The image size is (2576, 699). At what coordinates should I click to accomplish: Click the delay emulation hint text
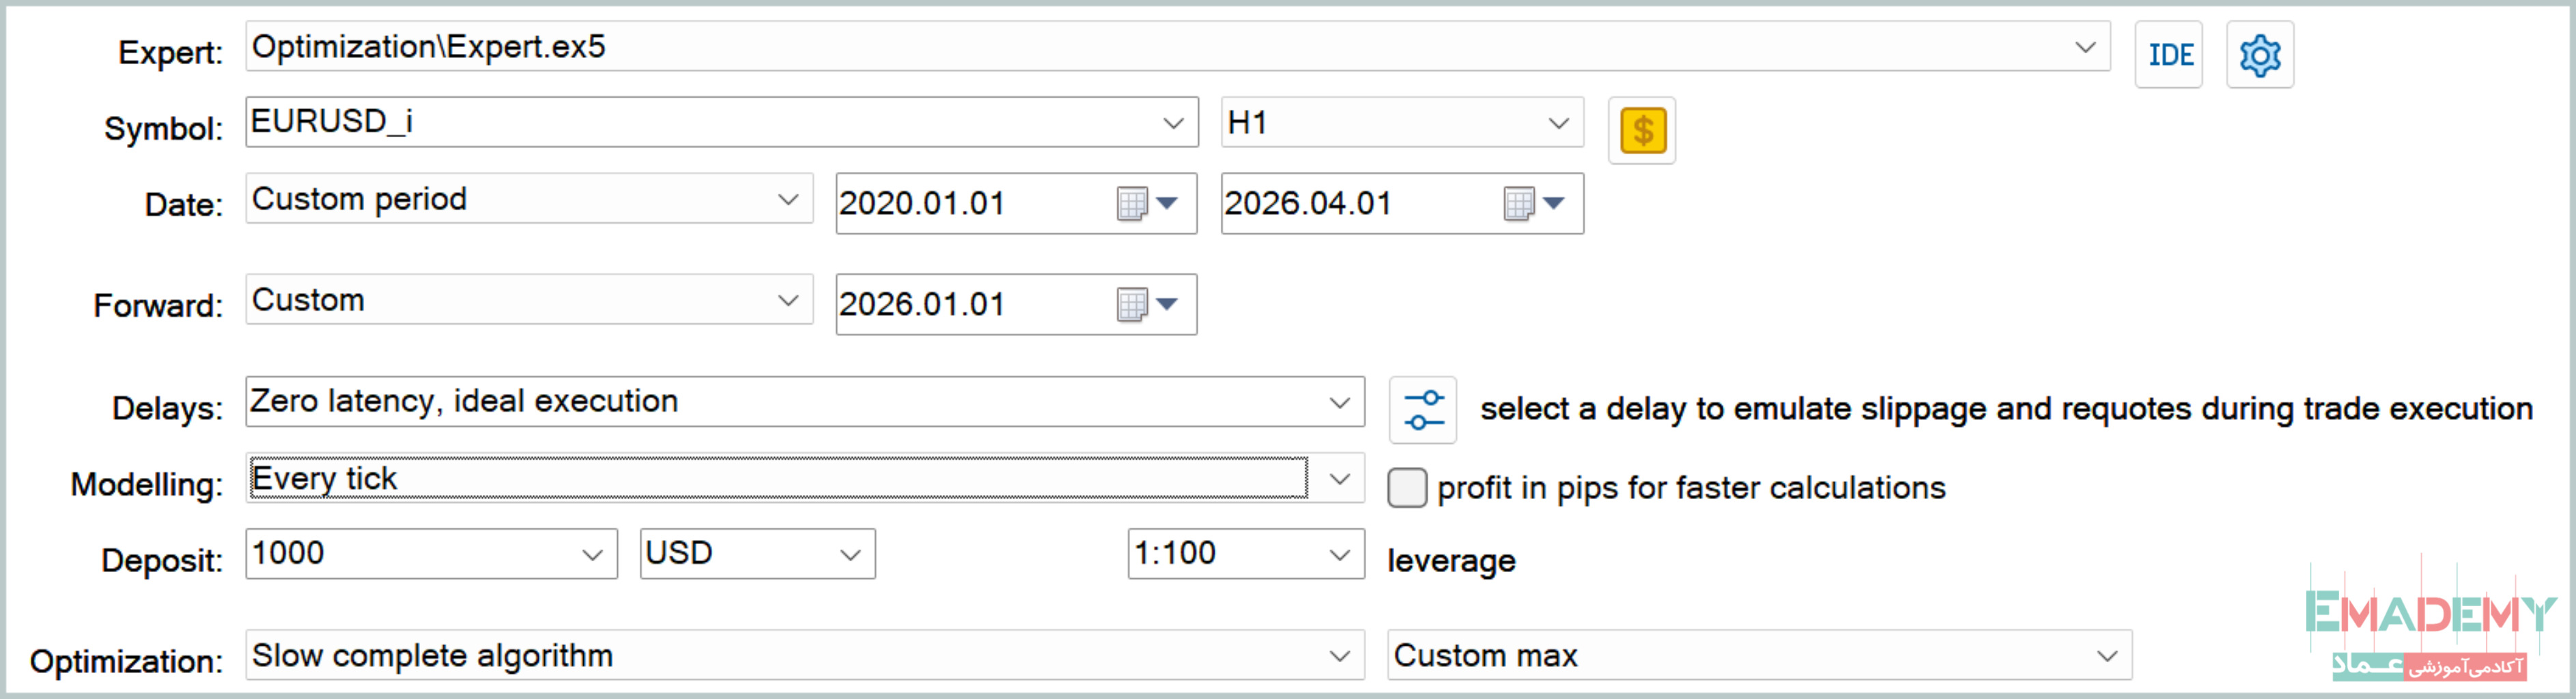(x=2006, y=409)
